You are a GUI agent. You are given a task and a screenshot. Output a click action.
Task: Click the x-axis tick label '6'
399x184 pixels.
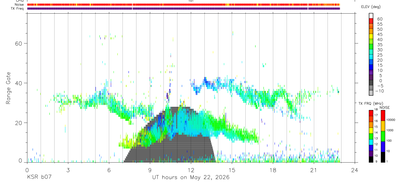coord(109,170)
